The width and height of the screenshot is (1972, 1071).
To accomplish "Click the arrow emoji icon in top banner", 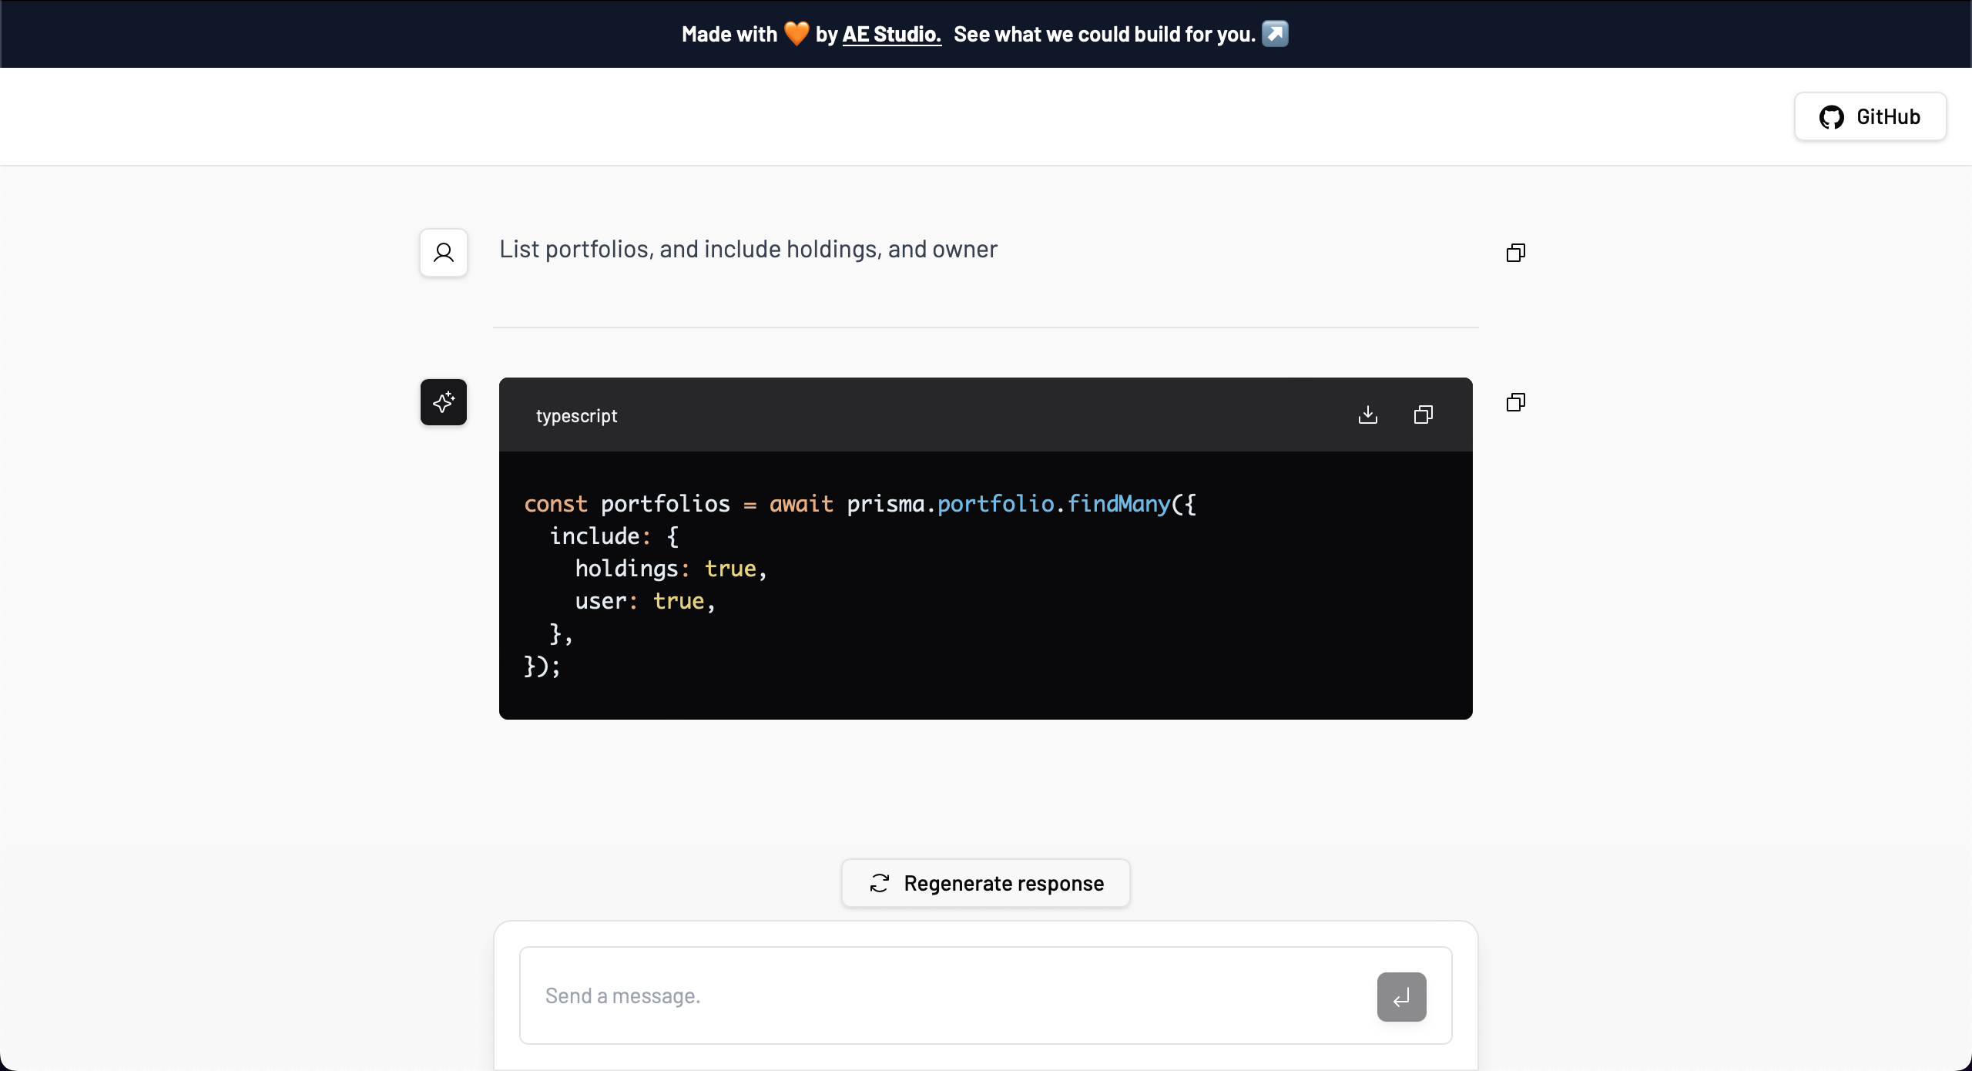I will [x=1275, y=34].
